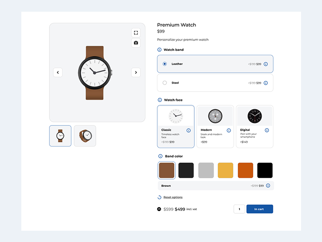The height and width of the screenshot is (242, 322).
Task: Select the Leather radio button
Action: 165,64
